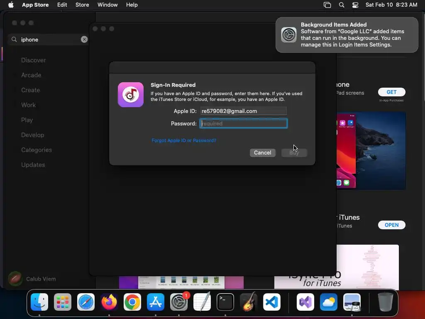Open Spotlight search in the menu bar
Screen dimensions: 425x319
tap(342, 5)
